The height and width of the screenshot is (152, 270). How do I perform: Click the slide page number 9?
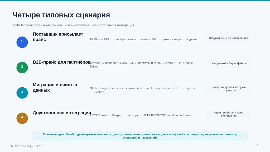click(258, 145)
